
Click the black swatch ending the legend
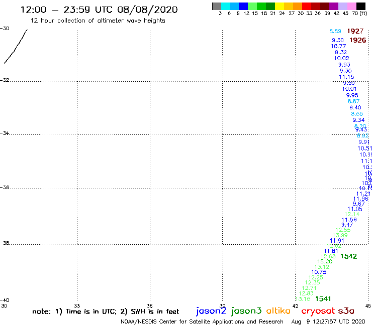click(360, 6)
